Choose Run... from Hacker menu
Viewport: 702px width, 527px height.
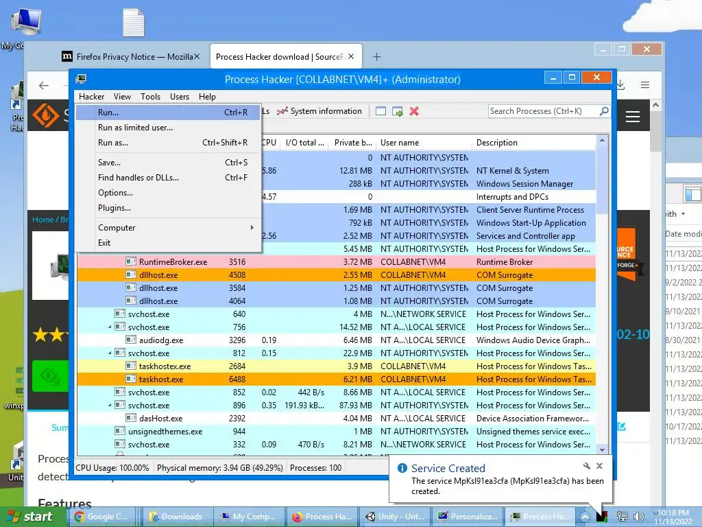pos(169,113)
